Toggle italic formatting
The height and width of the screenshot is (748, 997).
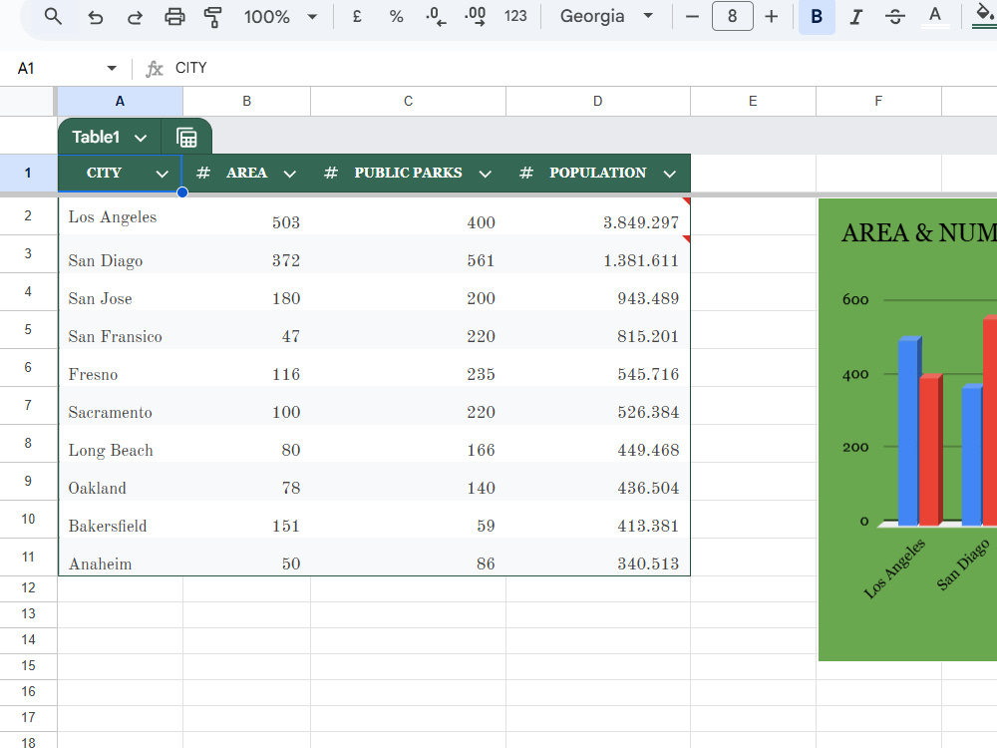856,17
